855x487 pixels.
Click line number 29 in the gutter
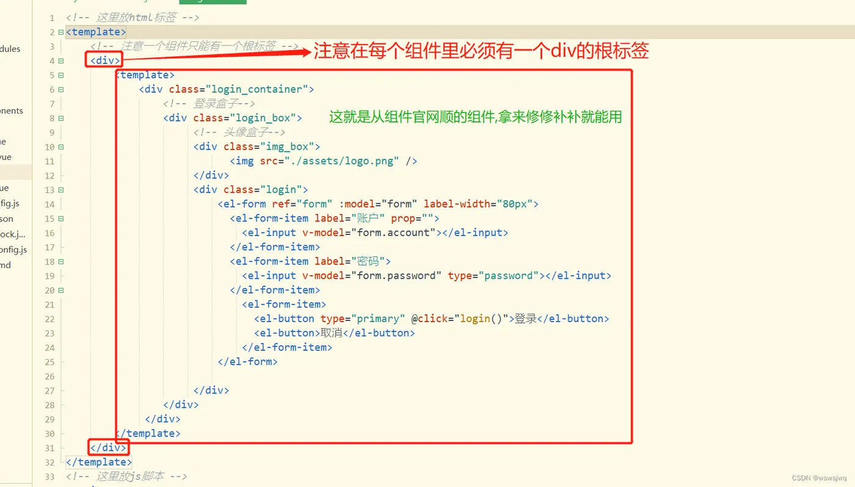[49, 419]
